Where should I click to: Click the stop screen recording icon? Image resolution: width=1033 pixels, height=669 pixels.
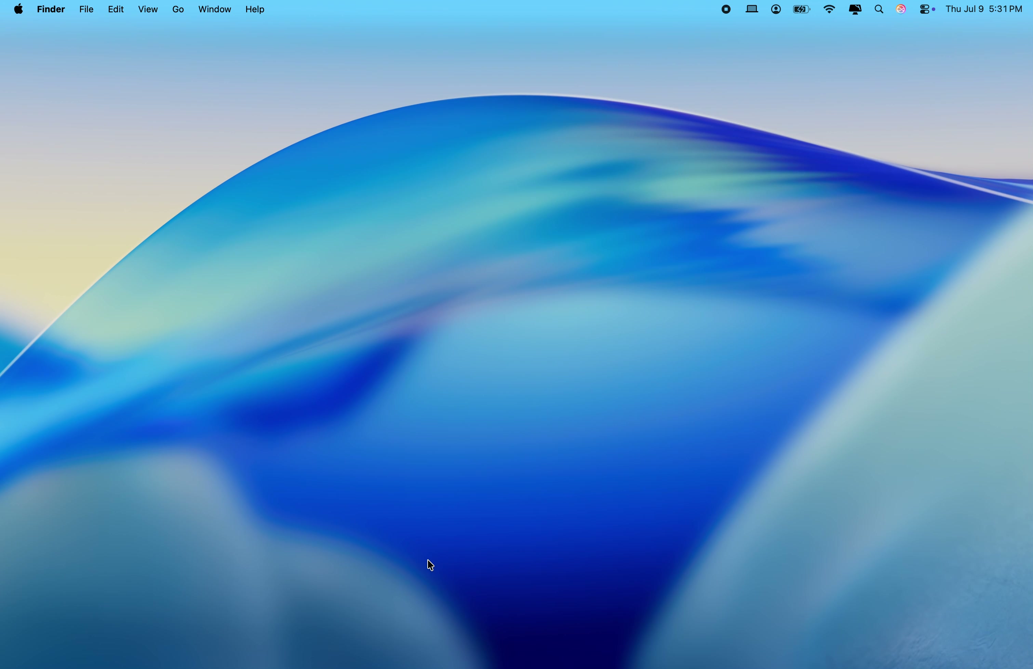[x=726, y=9]
